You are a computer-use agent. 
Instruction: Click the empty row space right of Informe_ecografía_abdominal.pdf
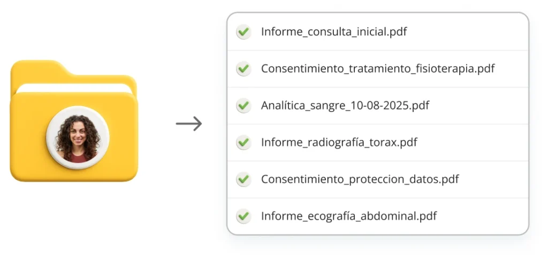tap(482, 216)
